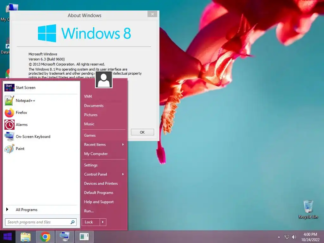Click the taskbar clock 4:00 PM
This screenshot has width=324, height=243.
click(310, 234)
